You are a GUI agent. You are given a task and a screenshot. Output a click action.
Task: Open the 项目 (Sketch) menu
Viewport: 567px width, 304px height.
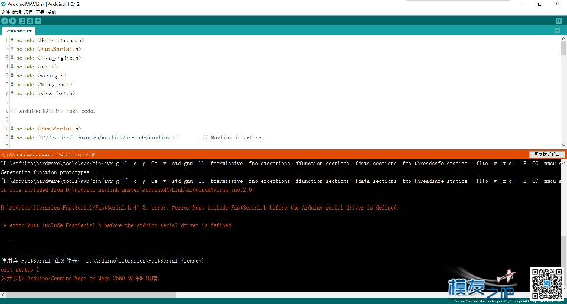[28, 12]
